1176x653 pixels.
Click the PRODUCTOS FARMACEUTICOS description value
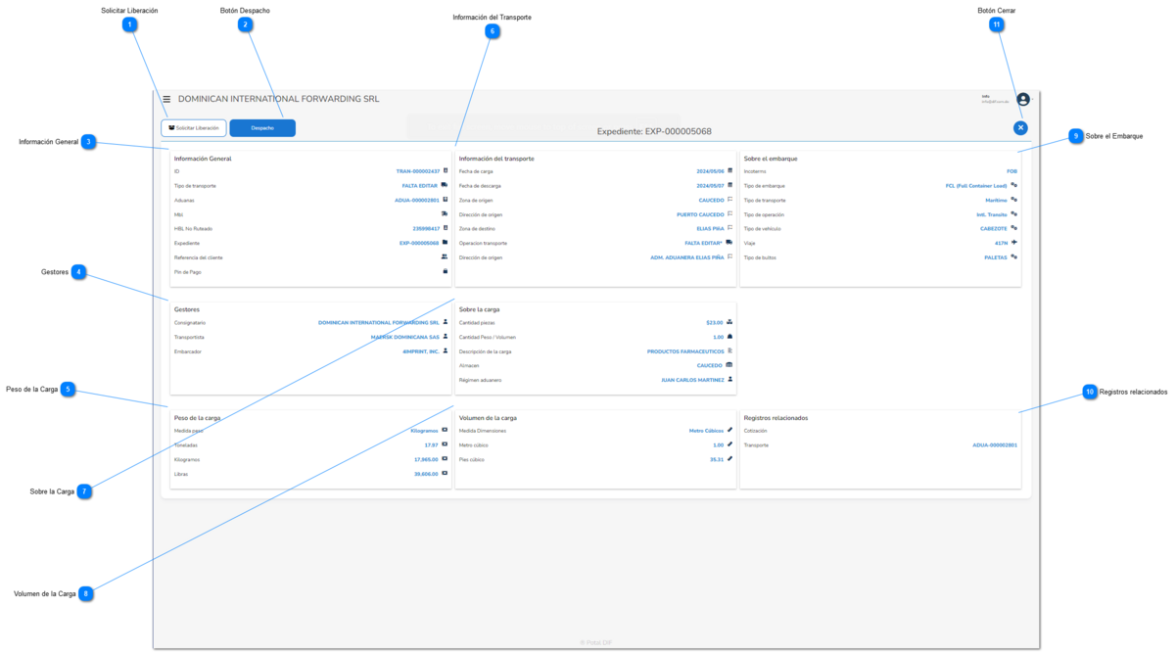tap(685, 350)
